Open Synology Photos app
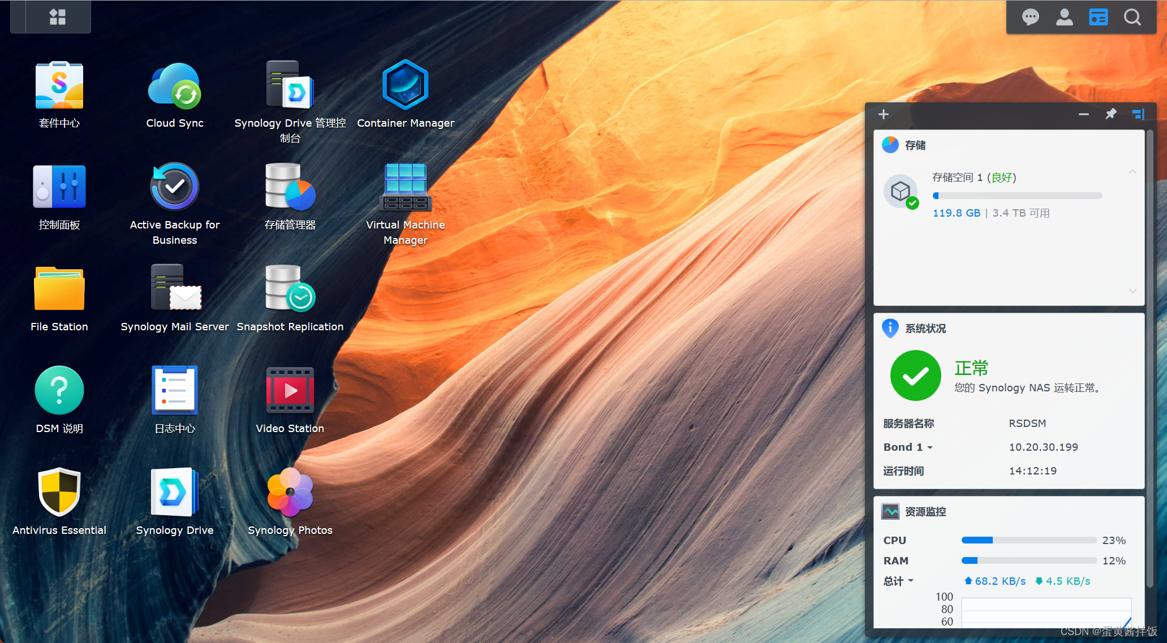 click(x=290, y=493)
